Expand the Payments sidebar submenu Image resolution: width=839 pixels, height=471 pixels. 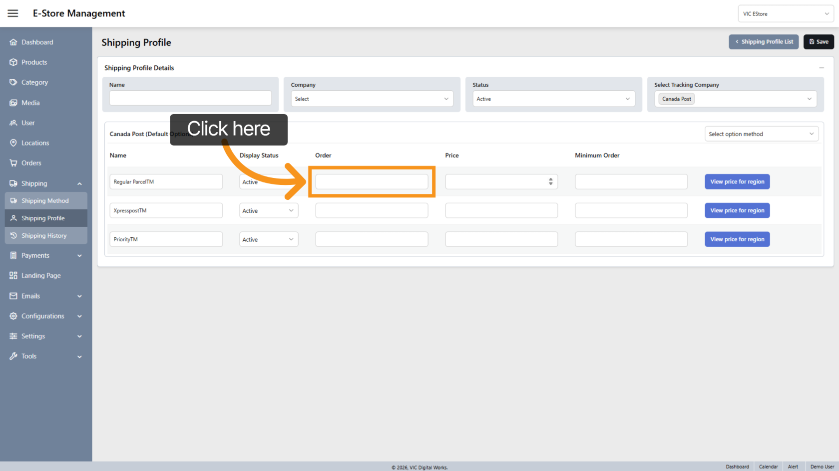79,256
